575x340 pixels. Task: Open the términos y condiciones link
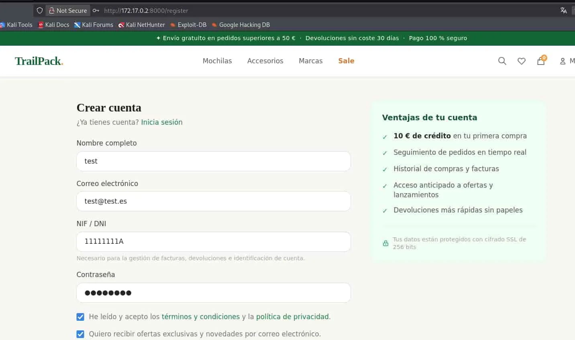(x=200, y=317)
